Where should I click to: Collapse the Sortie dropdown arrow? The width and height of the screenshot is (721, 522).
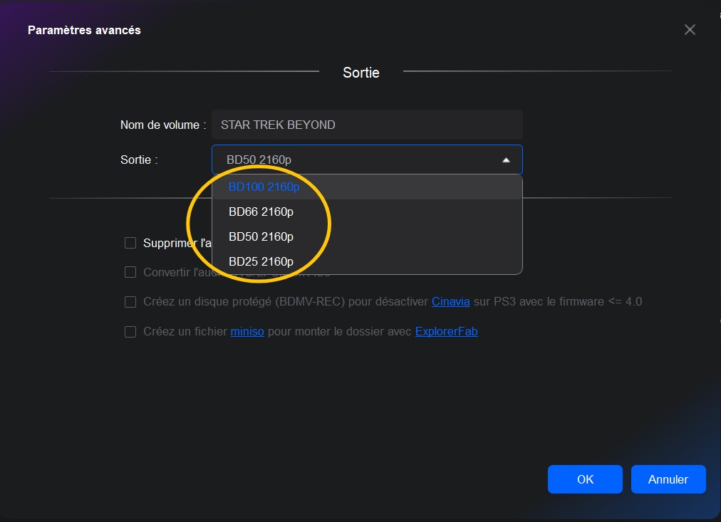506,160
